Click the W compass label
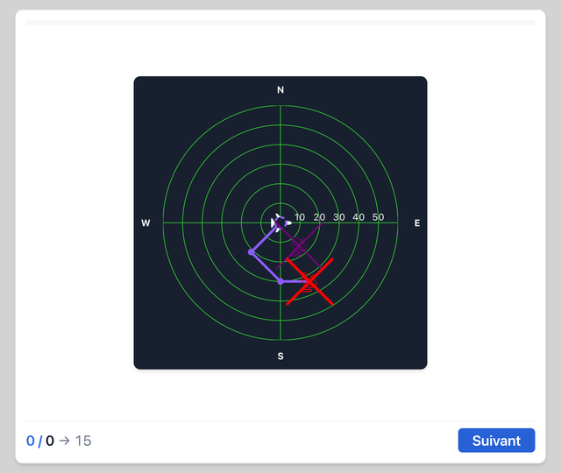The image size is (561, 473). click(146, 223)
